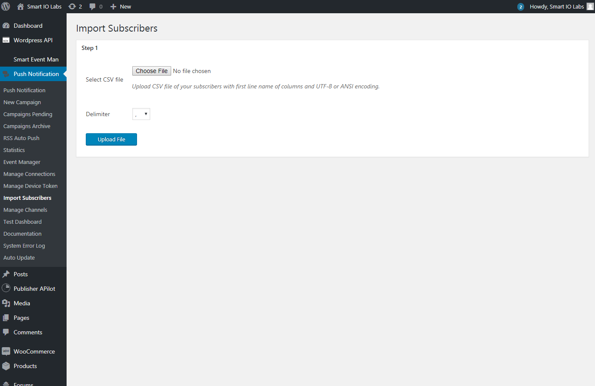Image resolution: width=595 pixels, height=386 pixels.
Task: Click the blue notification badge showing 2
Action: tap(520, 7)
